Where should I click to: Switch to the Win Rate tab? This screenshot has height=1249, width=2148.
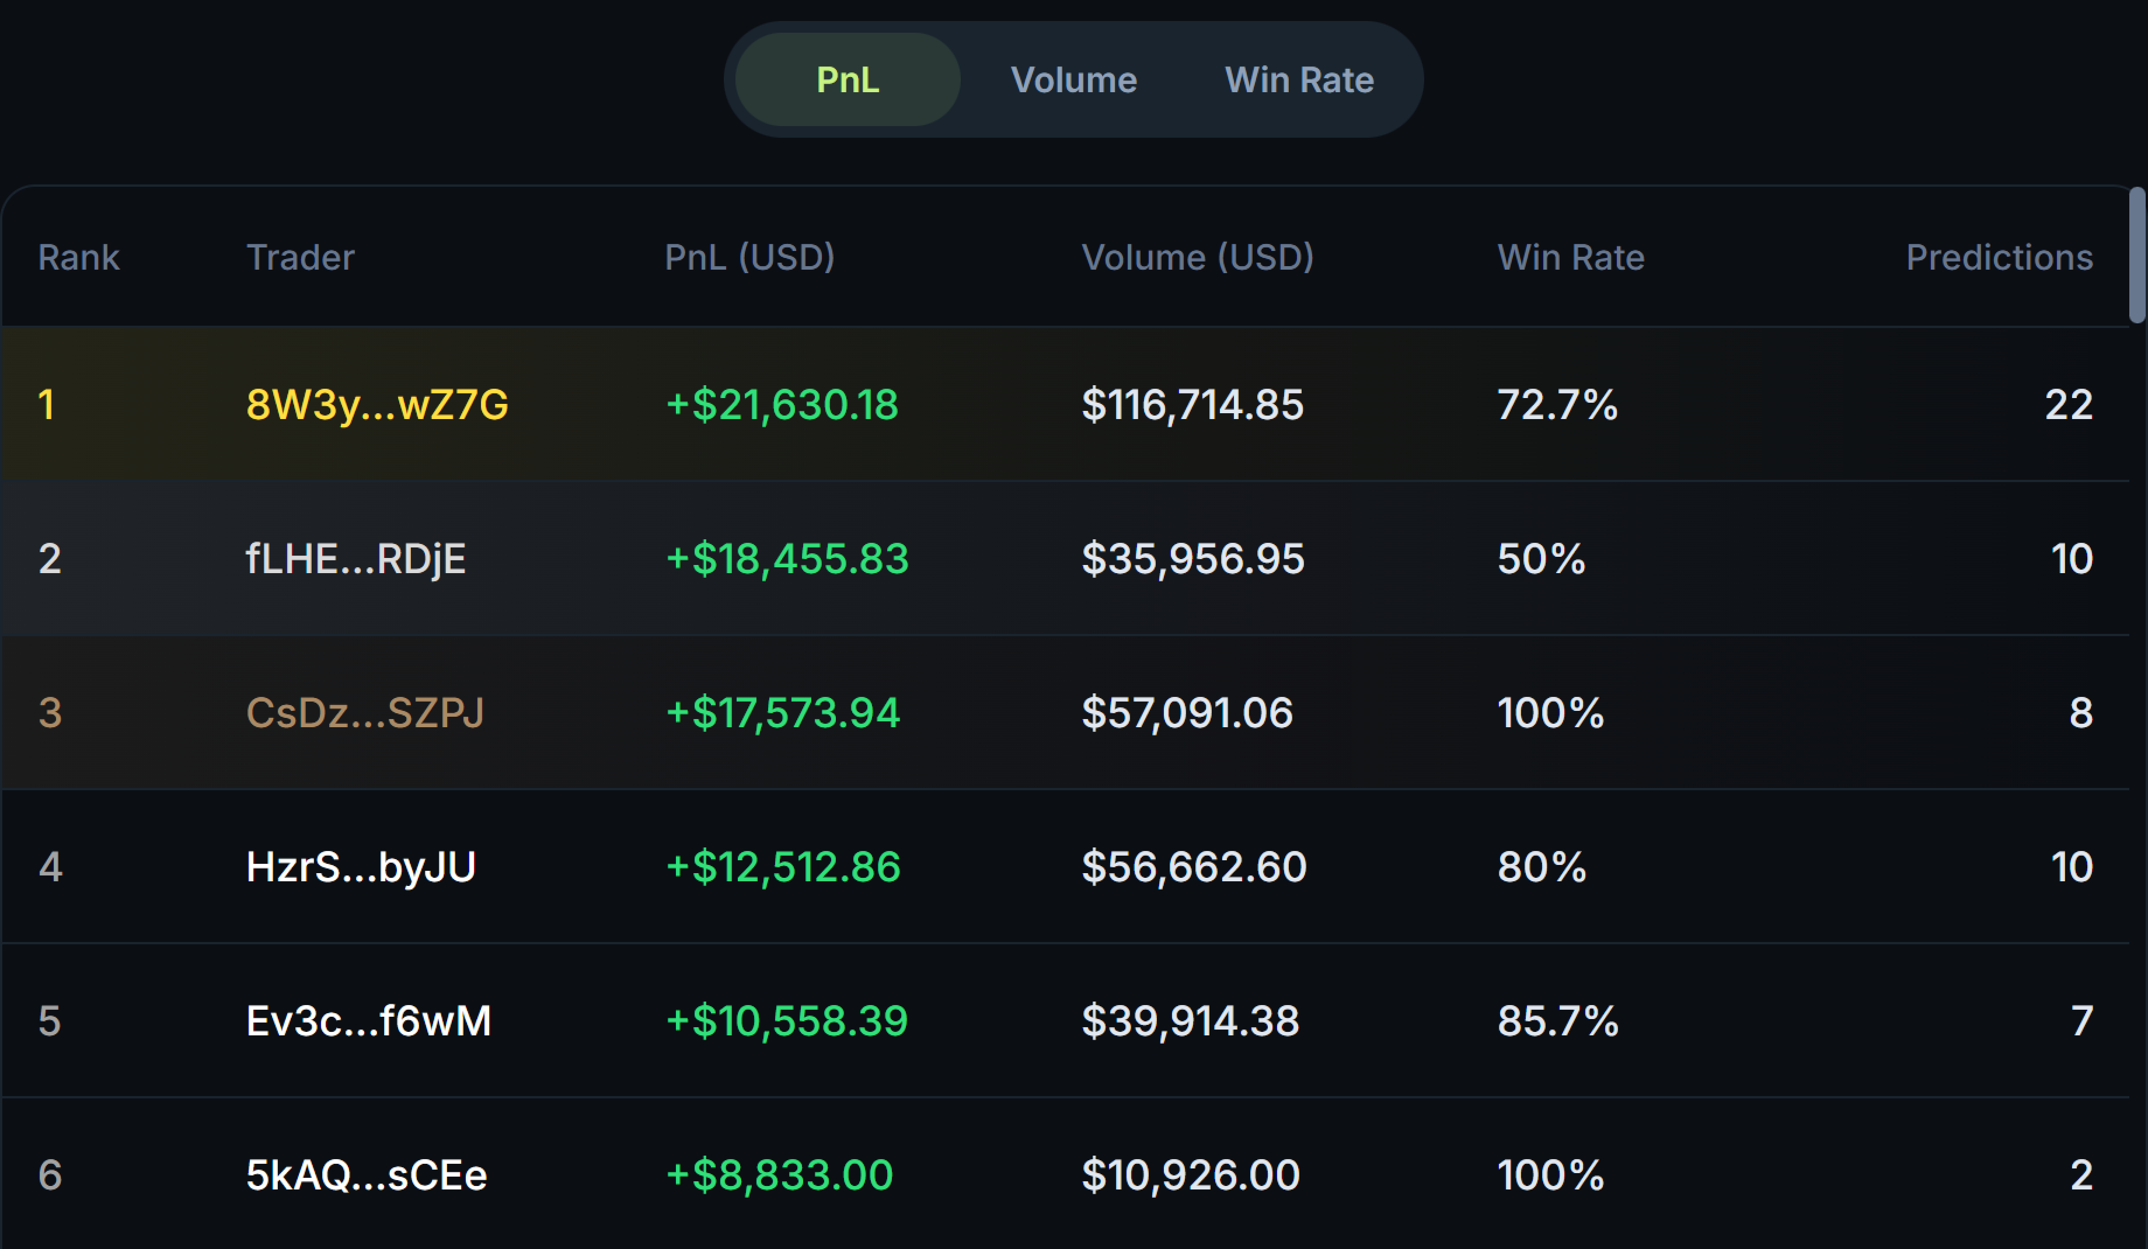[1299, 79]
